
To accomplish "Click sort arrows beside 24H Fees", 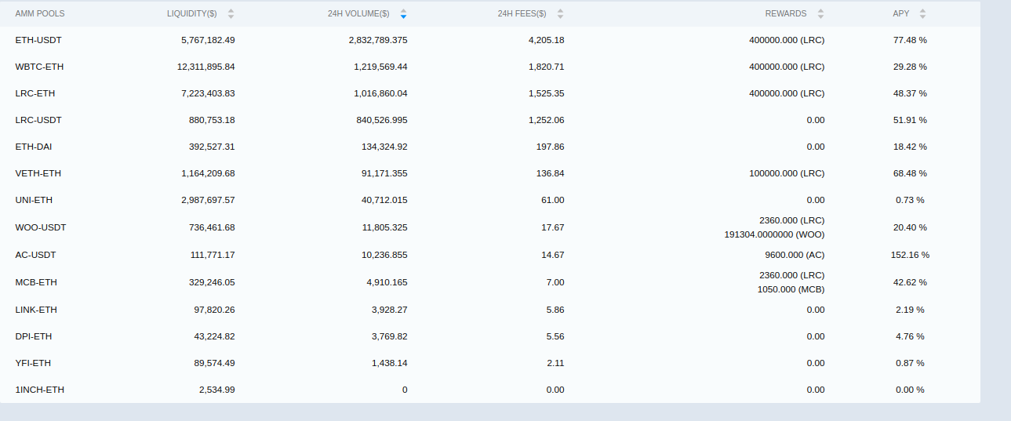I will click(562, 14).
